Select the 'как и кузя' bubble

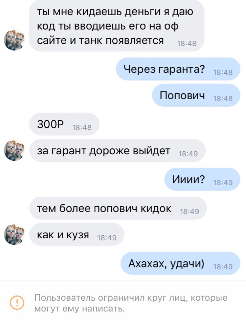(x=77, y=234)
